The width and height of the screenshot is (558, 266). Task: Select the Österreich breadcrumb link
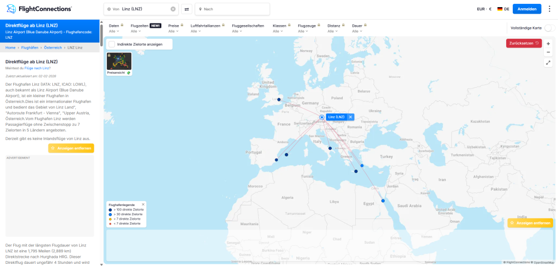pyautogui.click(x=53, y=48)
